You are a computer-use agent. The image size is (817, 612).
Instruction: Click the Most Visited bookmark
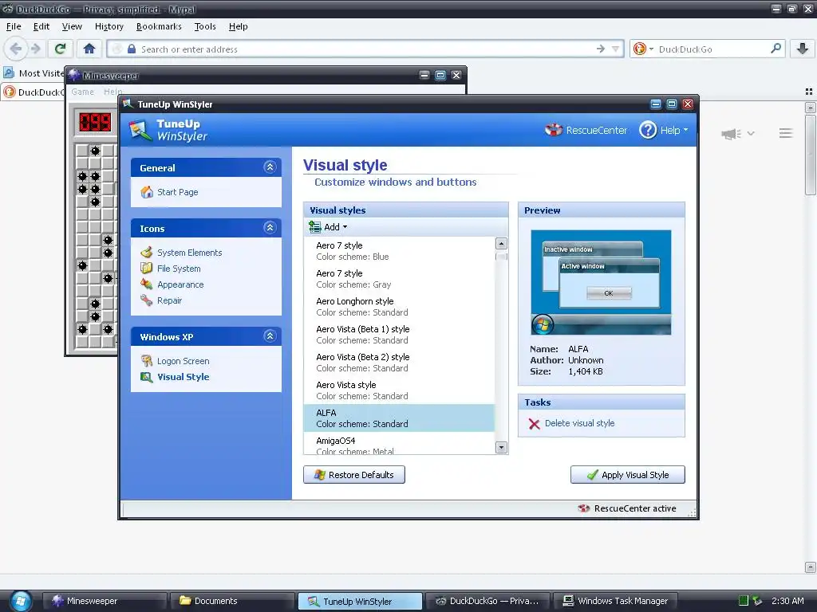34,73
